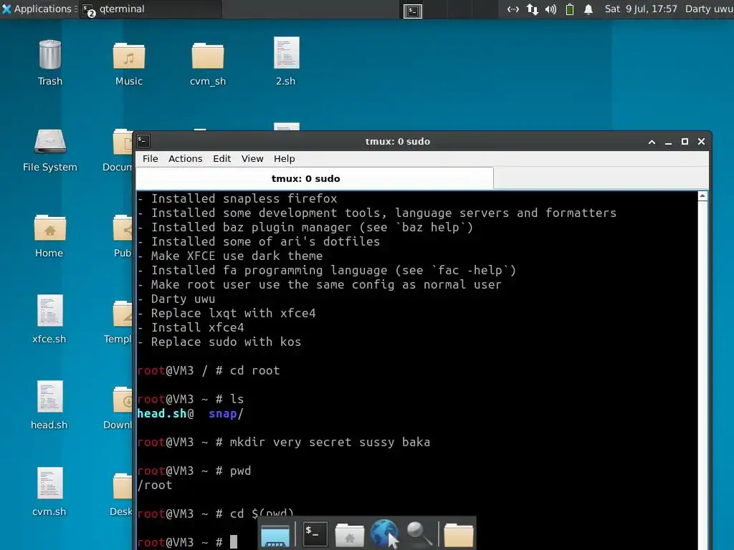Click the 'snap/' directory listing in terminal
The height and width of the screenshot is (550, 734).
coord(226,413)
